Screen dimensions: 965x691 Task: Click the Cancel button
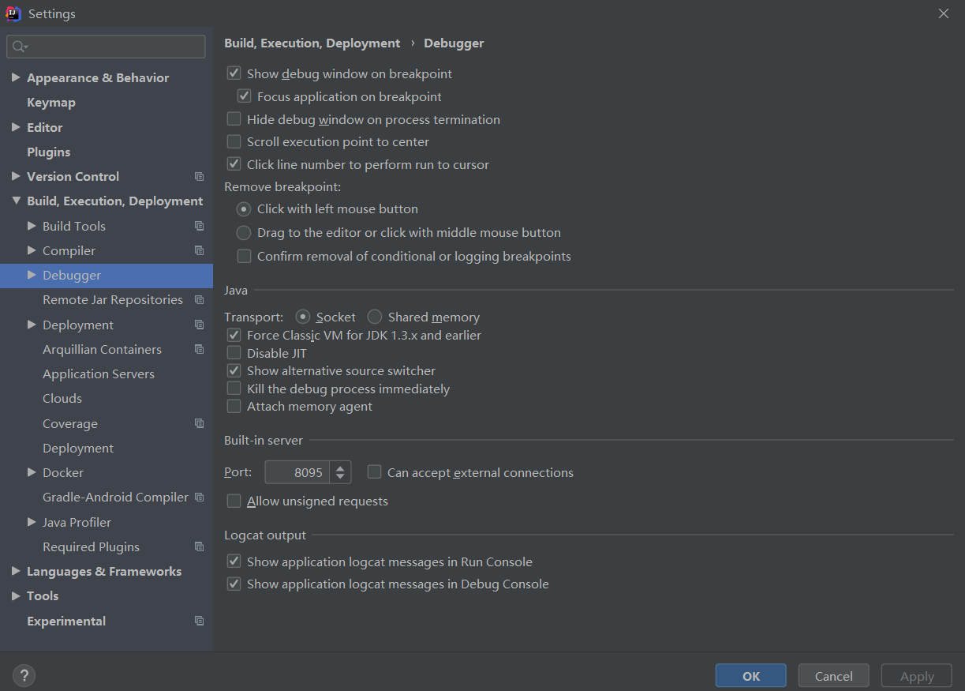click(x=833, y=675)
